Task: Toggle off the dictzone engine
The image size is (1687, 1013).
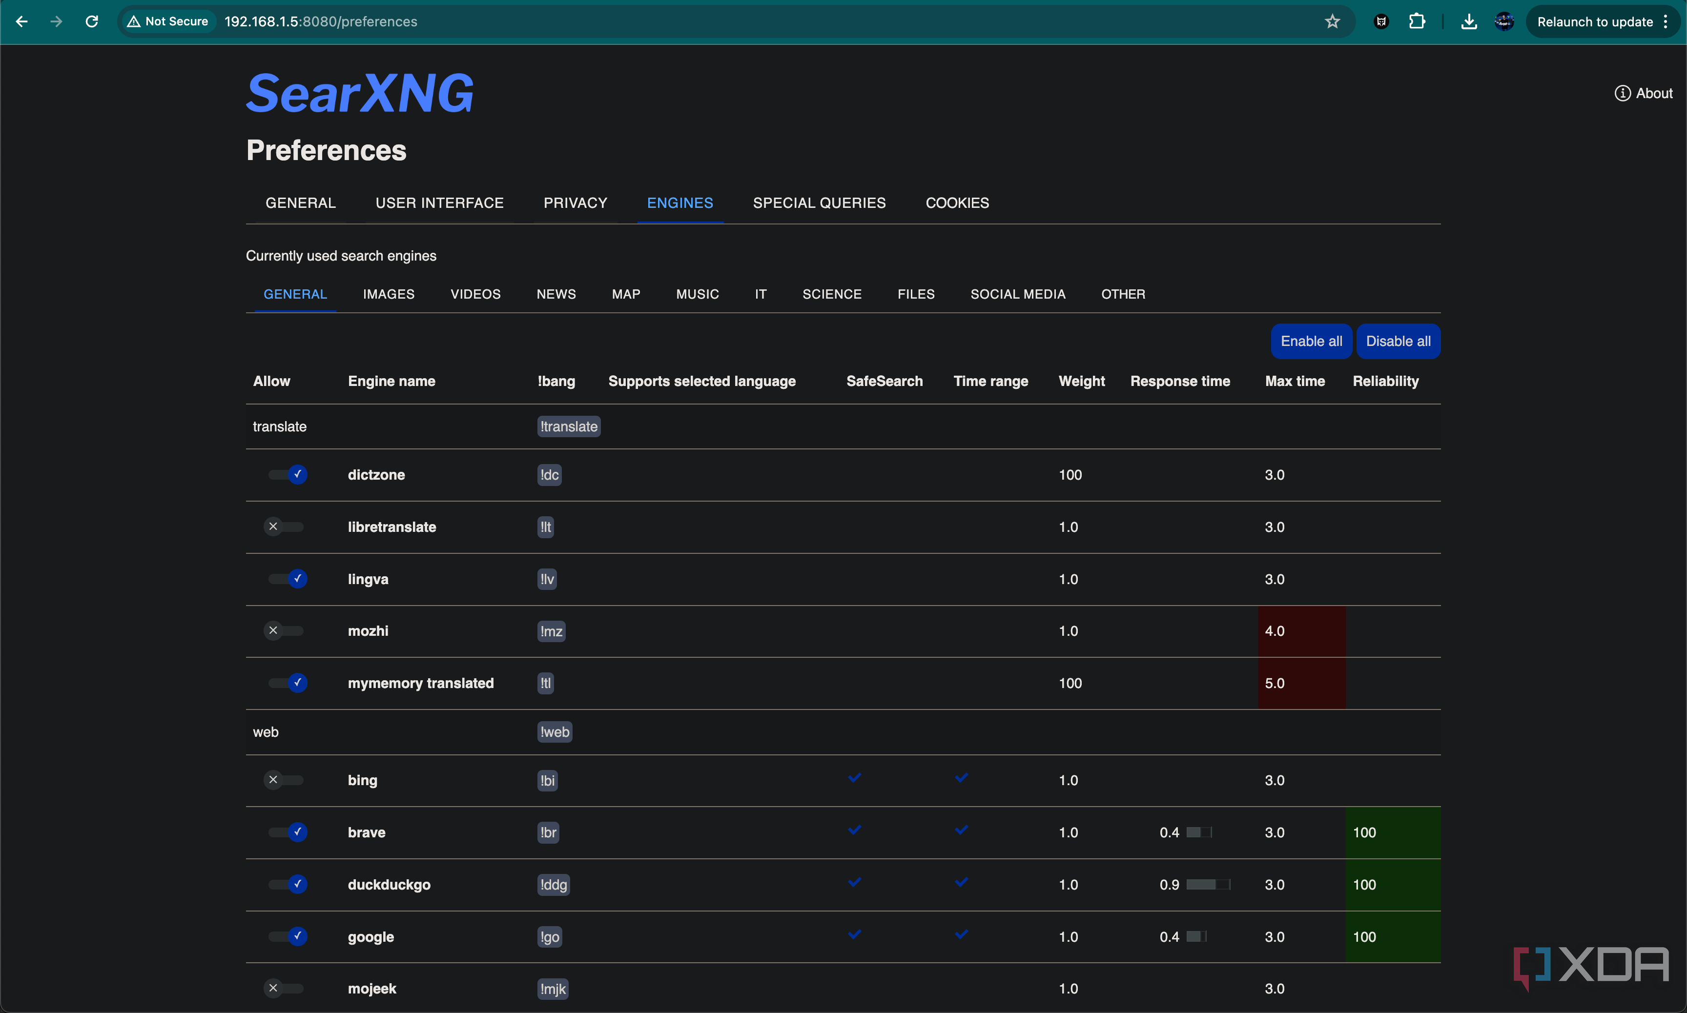Action: coord(287,474)
